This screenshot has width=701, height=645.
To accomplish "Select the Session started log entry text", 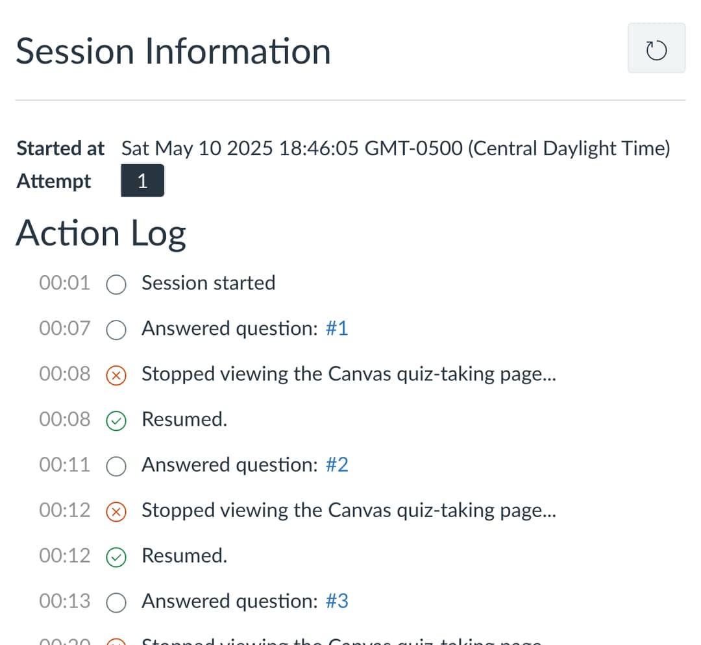I will coord(208,283).
